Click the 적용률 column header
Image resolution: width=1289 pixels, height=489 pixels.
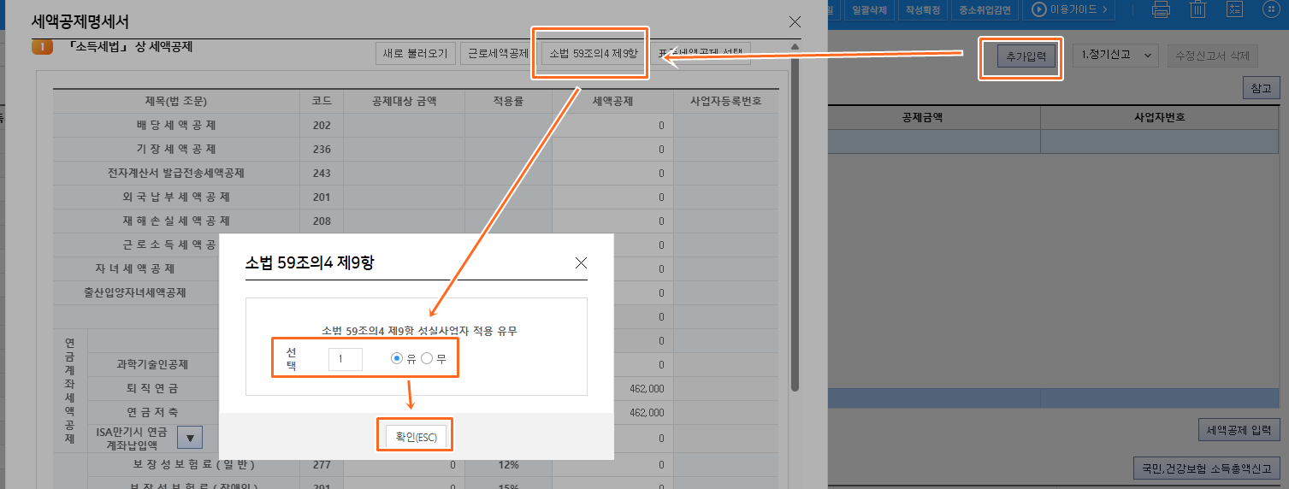509,101
